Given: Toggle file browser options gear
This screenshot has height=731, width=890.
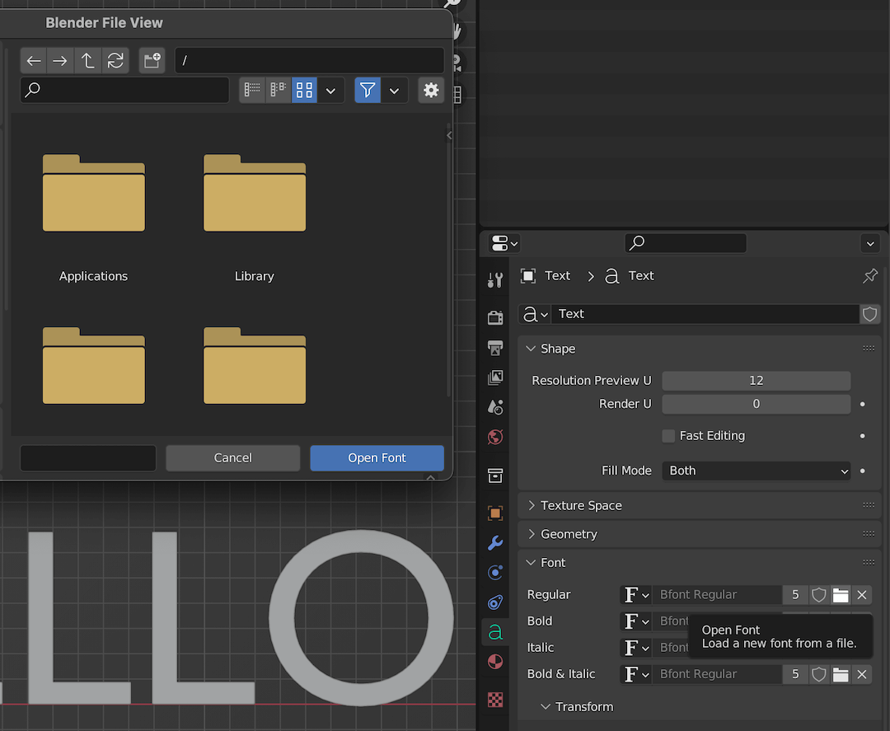Looking at the screenshot, I should pos(430,90).
